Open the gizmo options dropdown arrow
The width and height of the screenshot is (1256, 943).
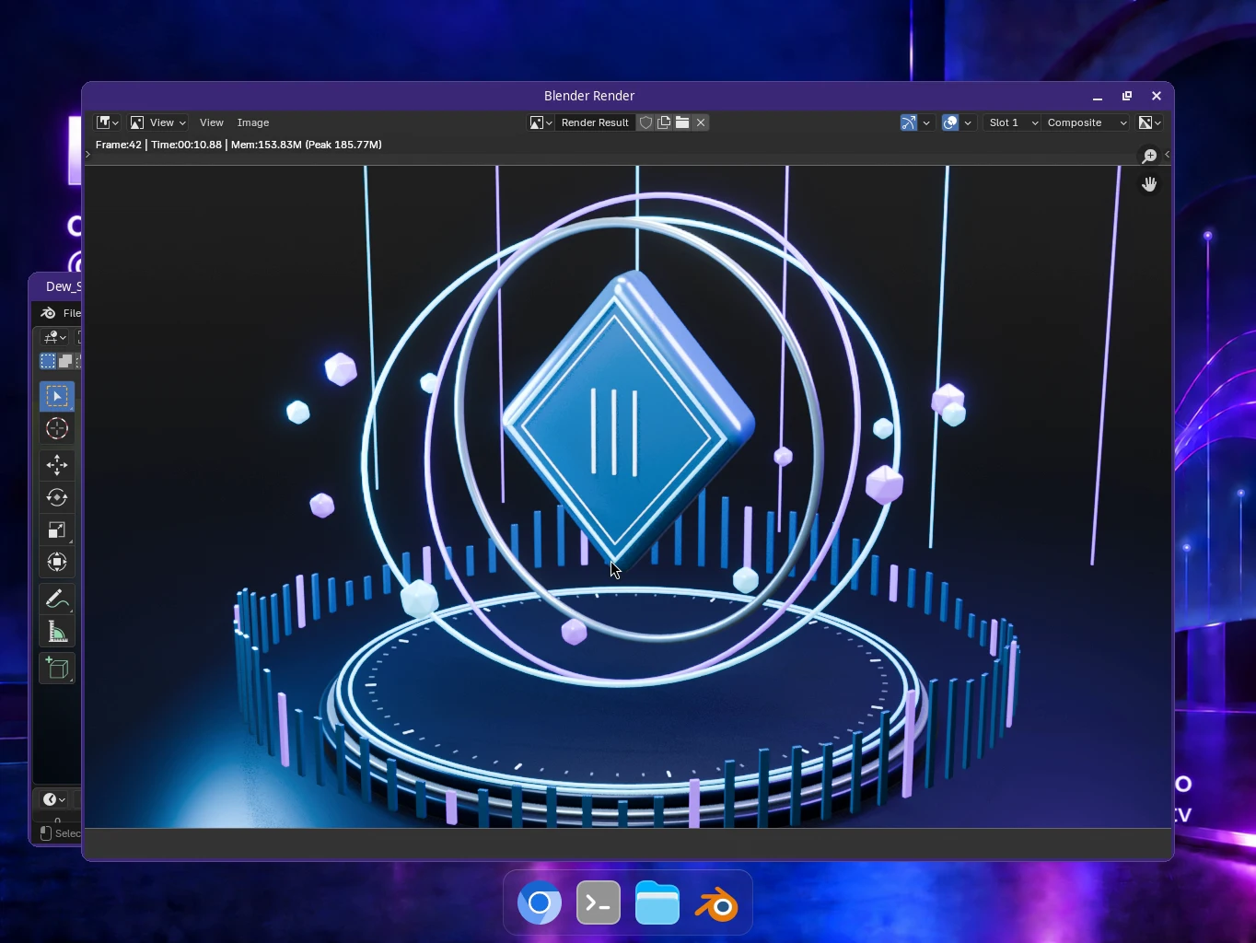click(926, 122)
